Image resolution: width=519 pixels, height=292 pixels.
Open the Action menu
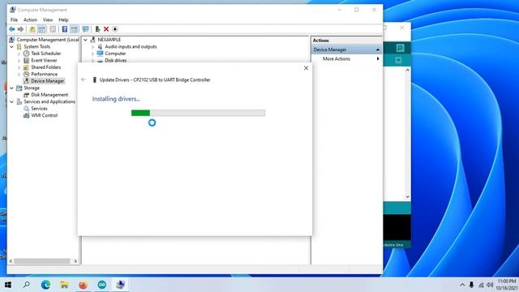(x=30, y=19)
